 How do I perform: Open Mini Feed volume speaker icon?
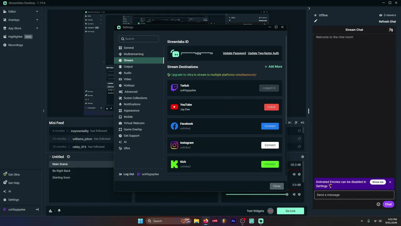302,123
